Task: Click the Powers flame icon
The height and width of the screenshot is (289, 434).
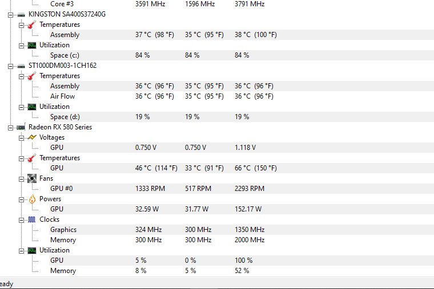Action: (x=32, y=199)
